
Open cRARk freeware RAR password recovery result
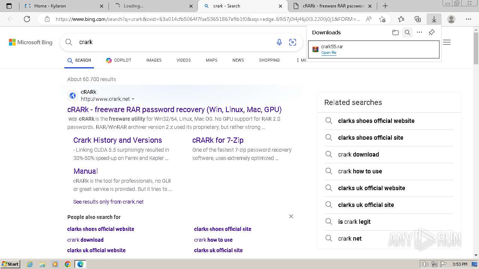[x=174, y=109]
